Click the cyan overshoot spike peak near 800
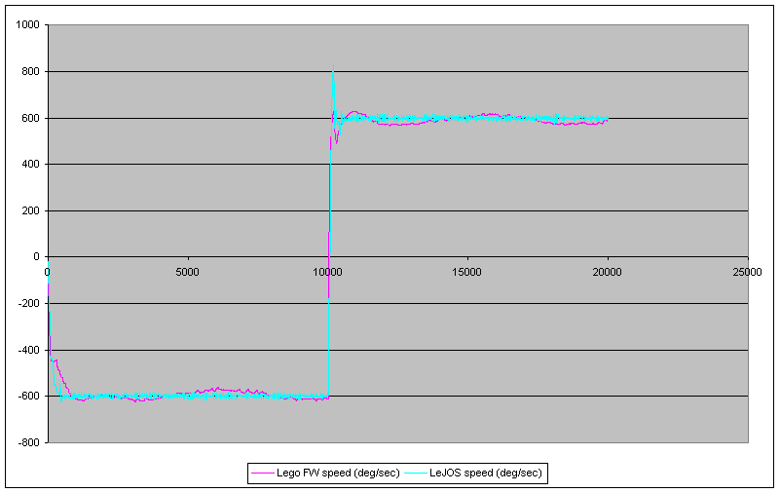The width and height of the screenshot is (780, 493). 333,66
